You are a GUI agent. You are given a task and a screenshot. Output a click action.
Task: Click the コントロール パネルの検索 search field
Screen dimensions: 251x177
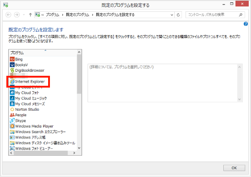pyautogui.click(x=215, y=15)
